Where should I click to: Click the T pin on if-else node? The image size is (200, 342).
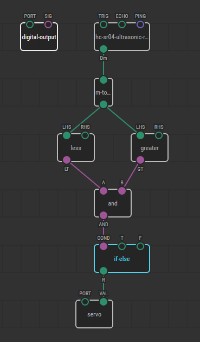click(122, 246)
